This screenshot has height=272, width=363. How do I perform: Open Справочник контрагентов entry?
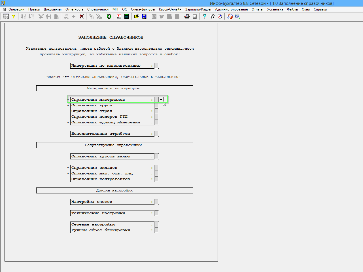pos(111,179)
